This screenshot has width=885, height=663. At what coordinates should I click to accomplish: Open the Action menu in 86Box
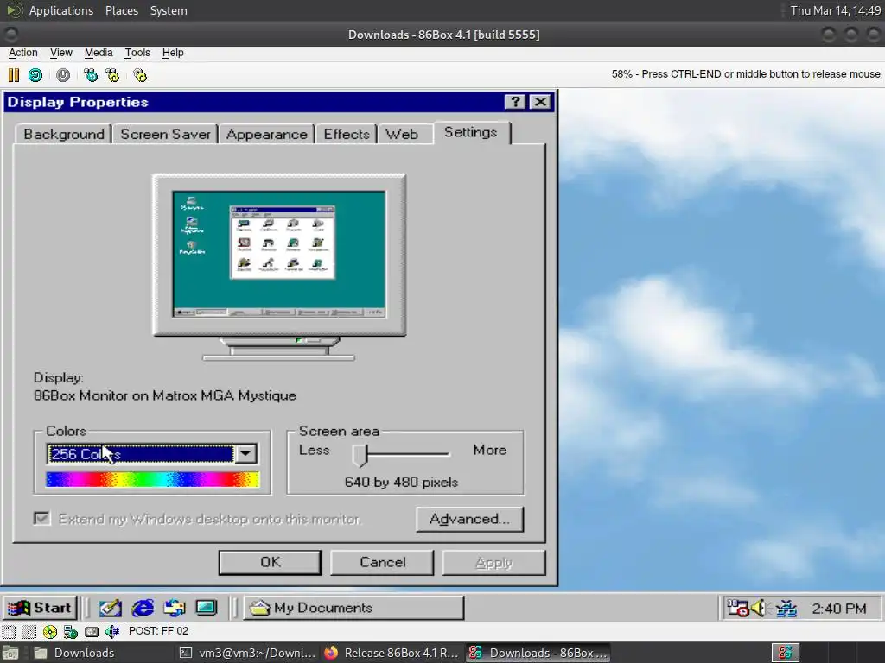(x=23, y=53)
